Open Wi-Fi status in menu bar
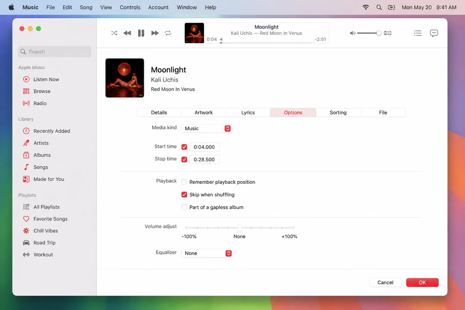The width and height of the screenshot is (465, 310). (366, 7)
